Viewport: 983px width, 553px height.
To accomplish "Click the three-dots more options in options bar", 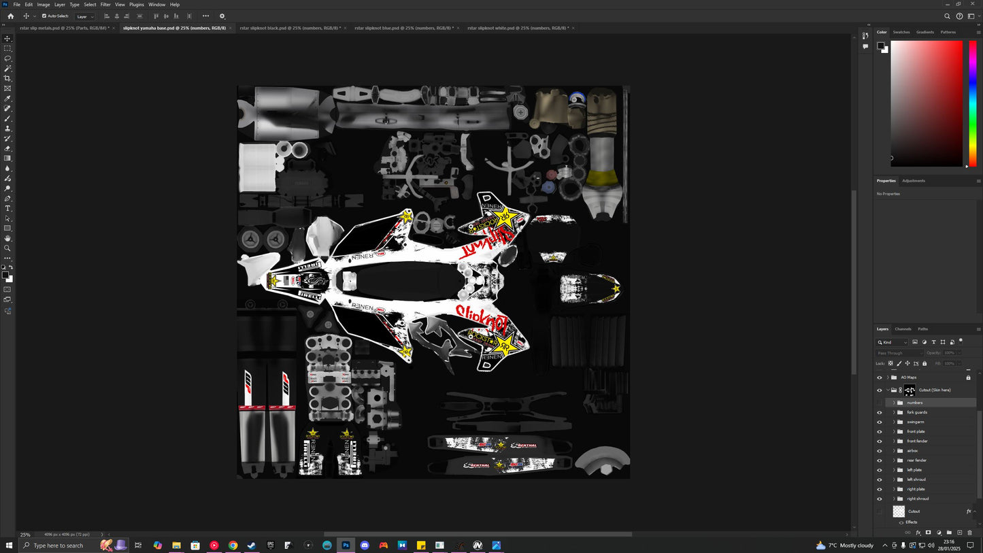I will tap(205, 16).
